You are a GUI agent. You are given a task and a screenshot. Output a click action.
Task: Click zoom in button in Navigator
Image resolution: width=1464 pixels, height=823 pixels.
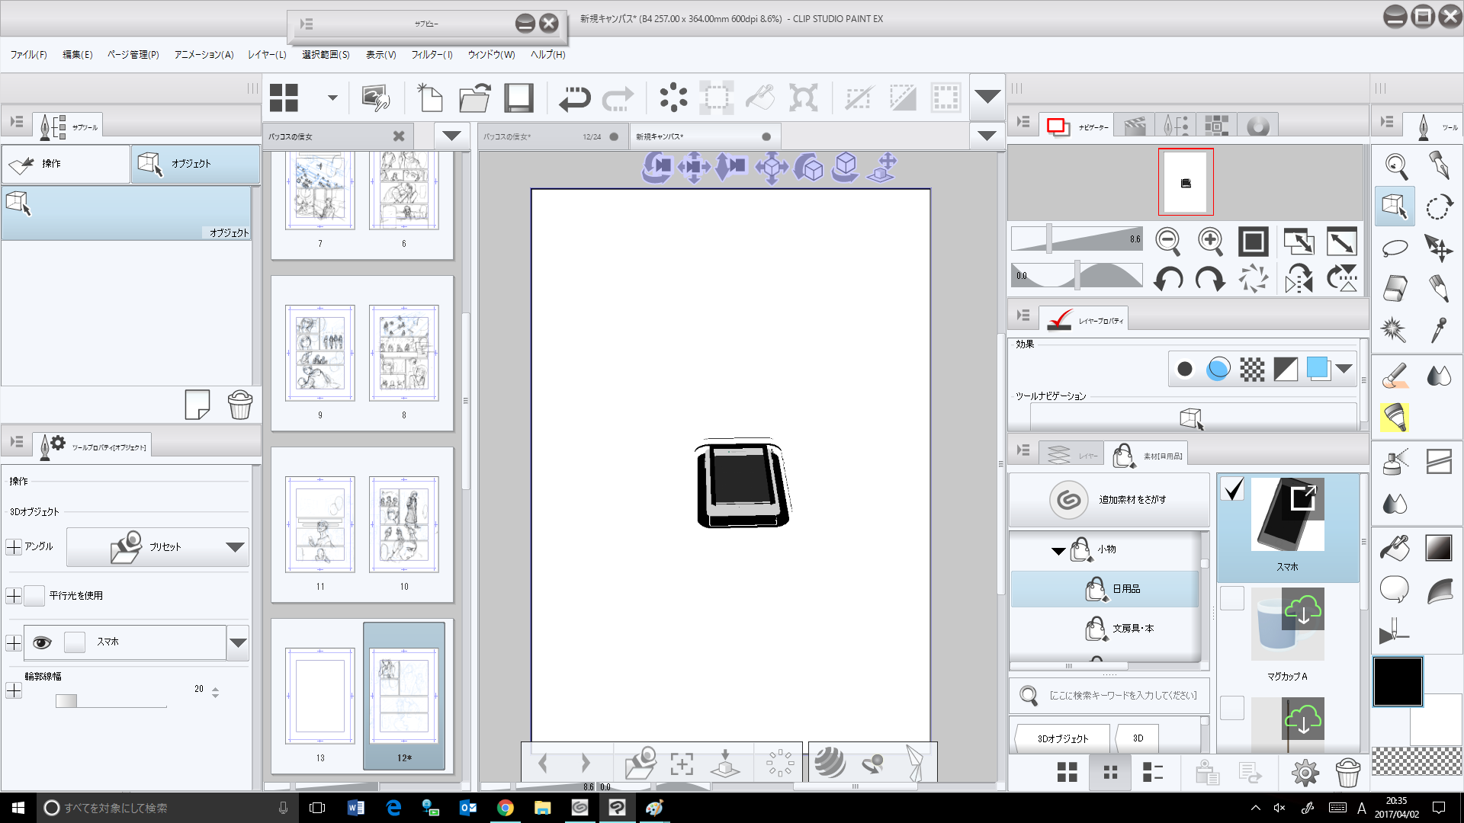pyautogui.click(x=1210, y=242)
